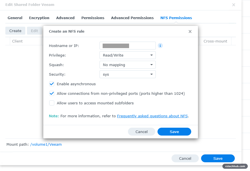
Task: Toggle the Enable asynchronous checkbox
Action: (52, 84)
